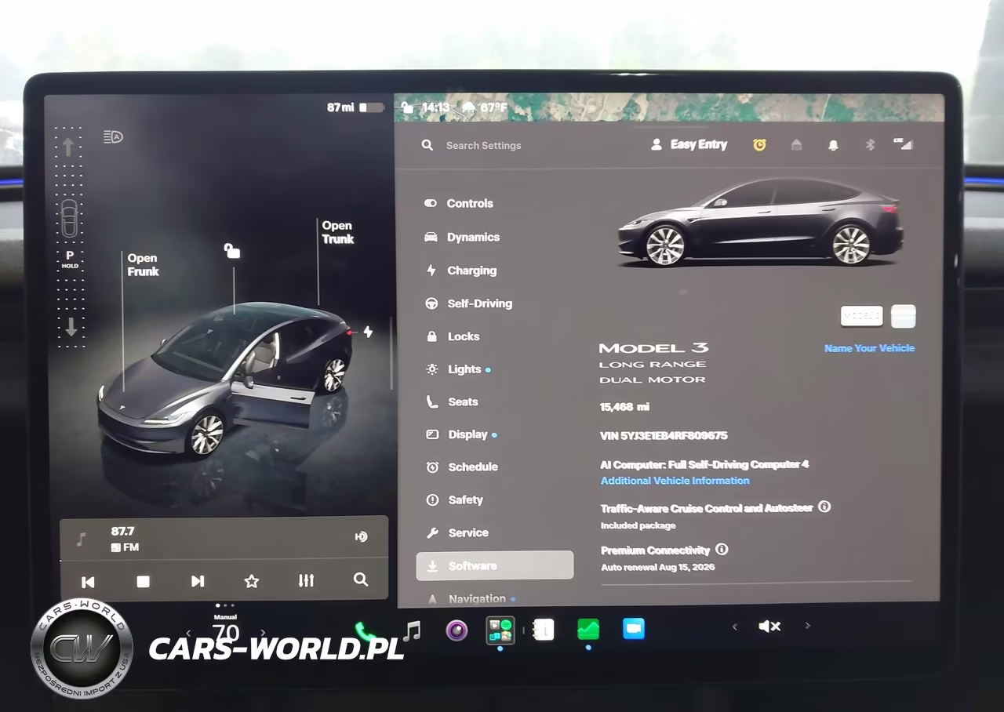Open Bluetooth settings icon
The image size is (1004, 712).
869,145
